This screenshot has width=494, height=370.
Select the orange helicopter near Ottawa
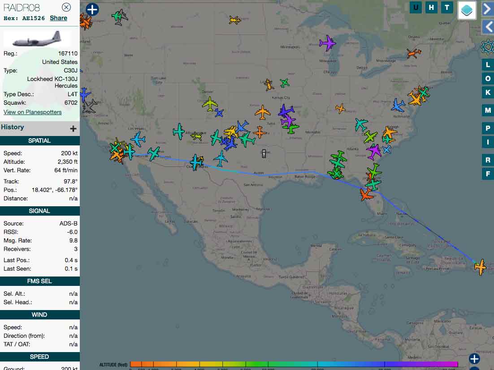coord(414,53)
